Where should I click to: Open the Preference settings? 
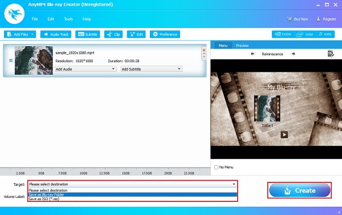click(165, 34)
